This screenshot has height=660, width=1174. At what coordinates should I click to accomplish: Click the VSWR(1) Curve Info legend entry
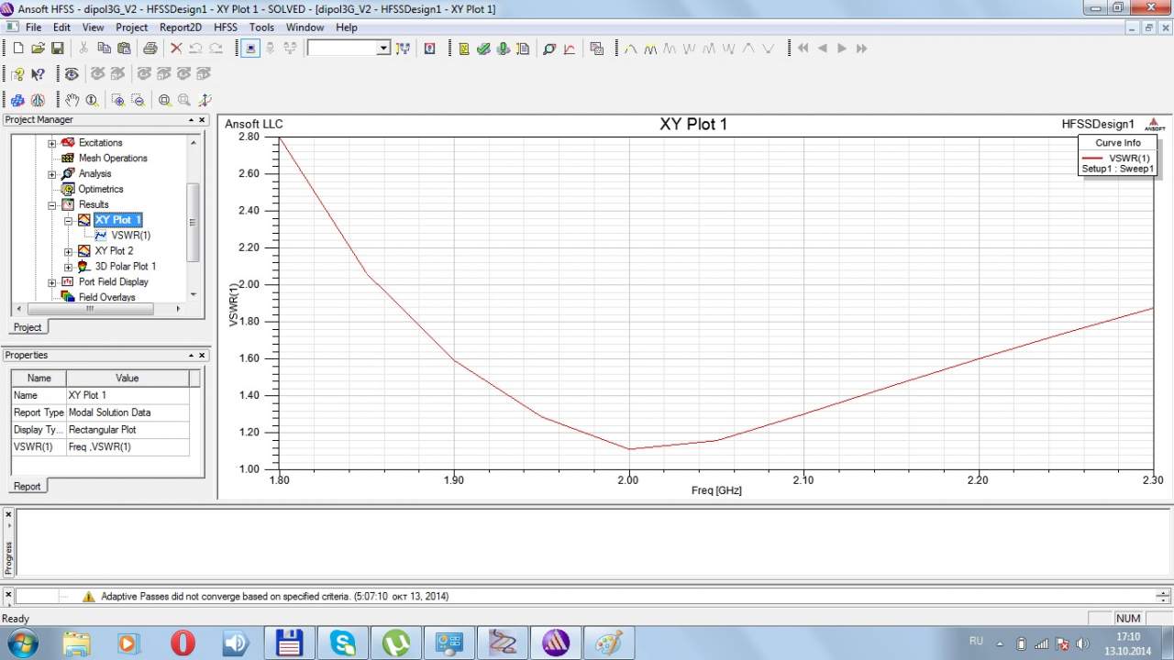point(1128,159)
